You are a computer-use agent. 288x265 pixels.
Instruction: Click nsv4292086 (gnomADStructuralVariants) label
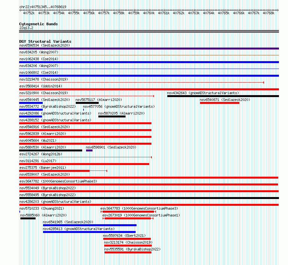click(x=55, y=113)
